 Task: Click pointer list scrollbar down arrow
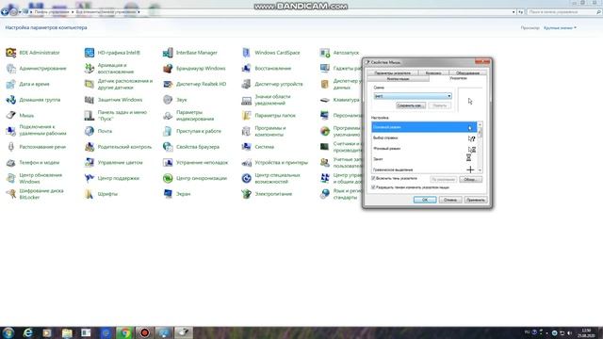coord(480,170)
